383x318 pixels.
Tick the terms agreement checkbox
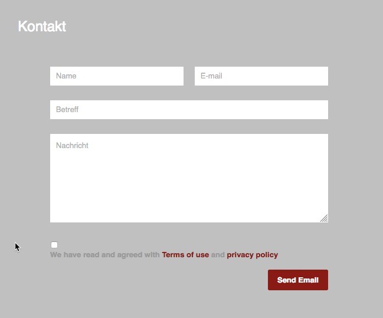pos(54,245)
